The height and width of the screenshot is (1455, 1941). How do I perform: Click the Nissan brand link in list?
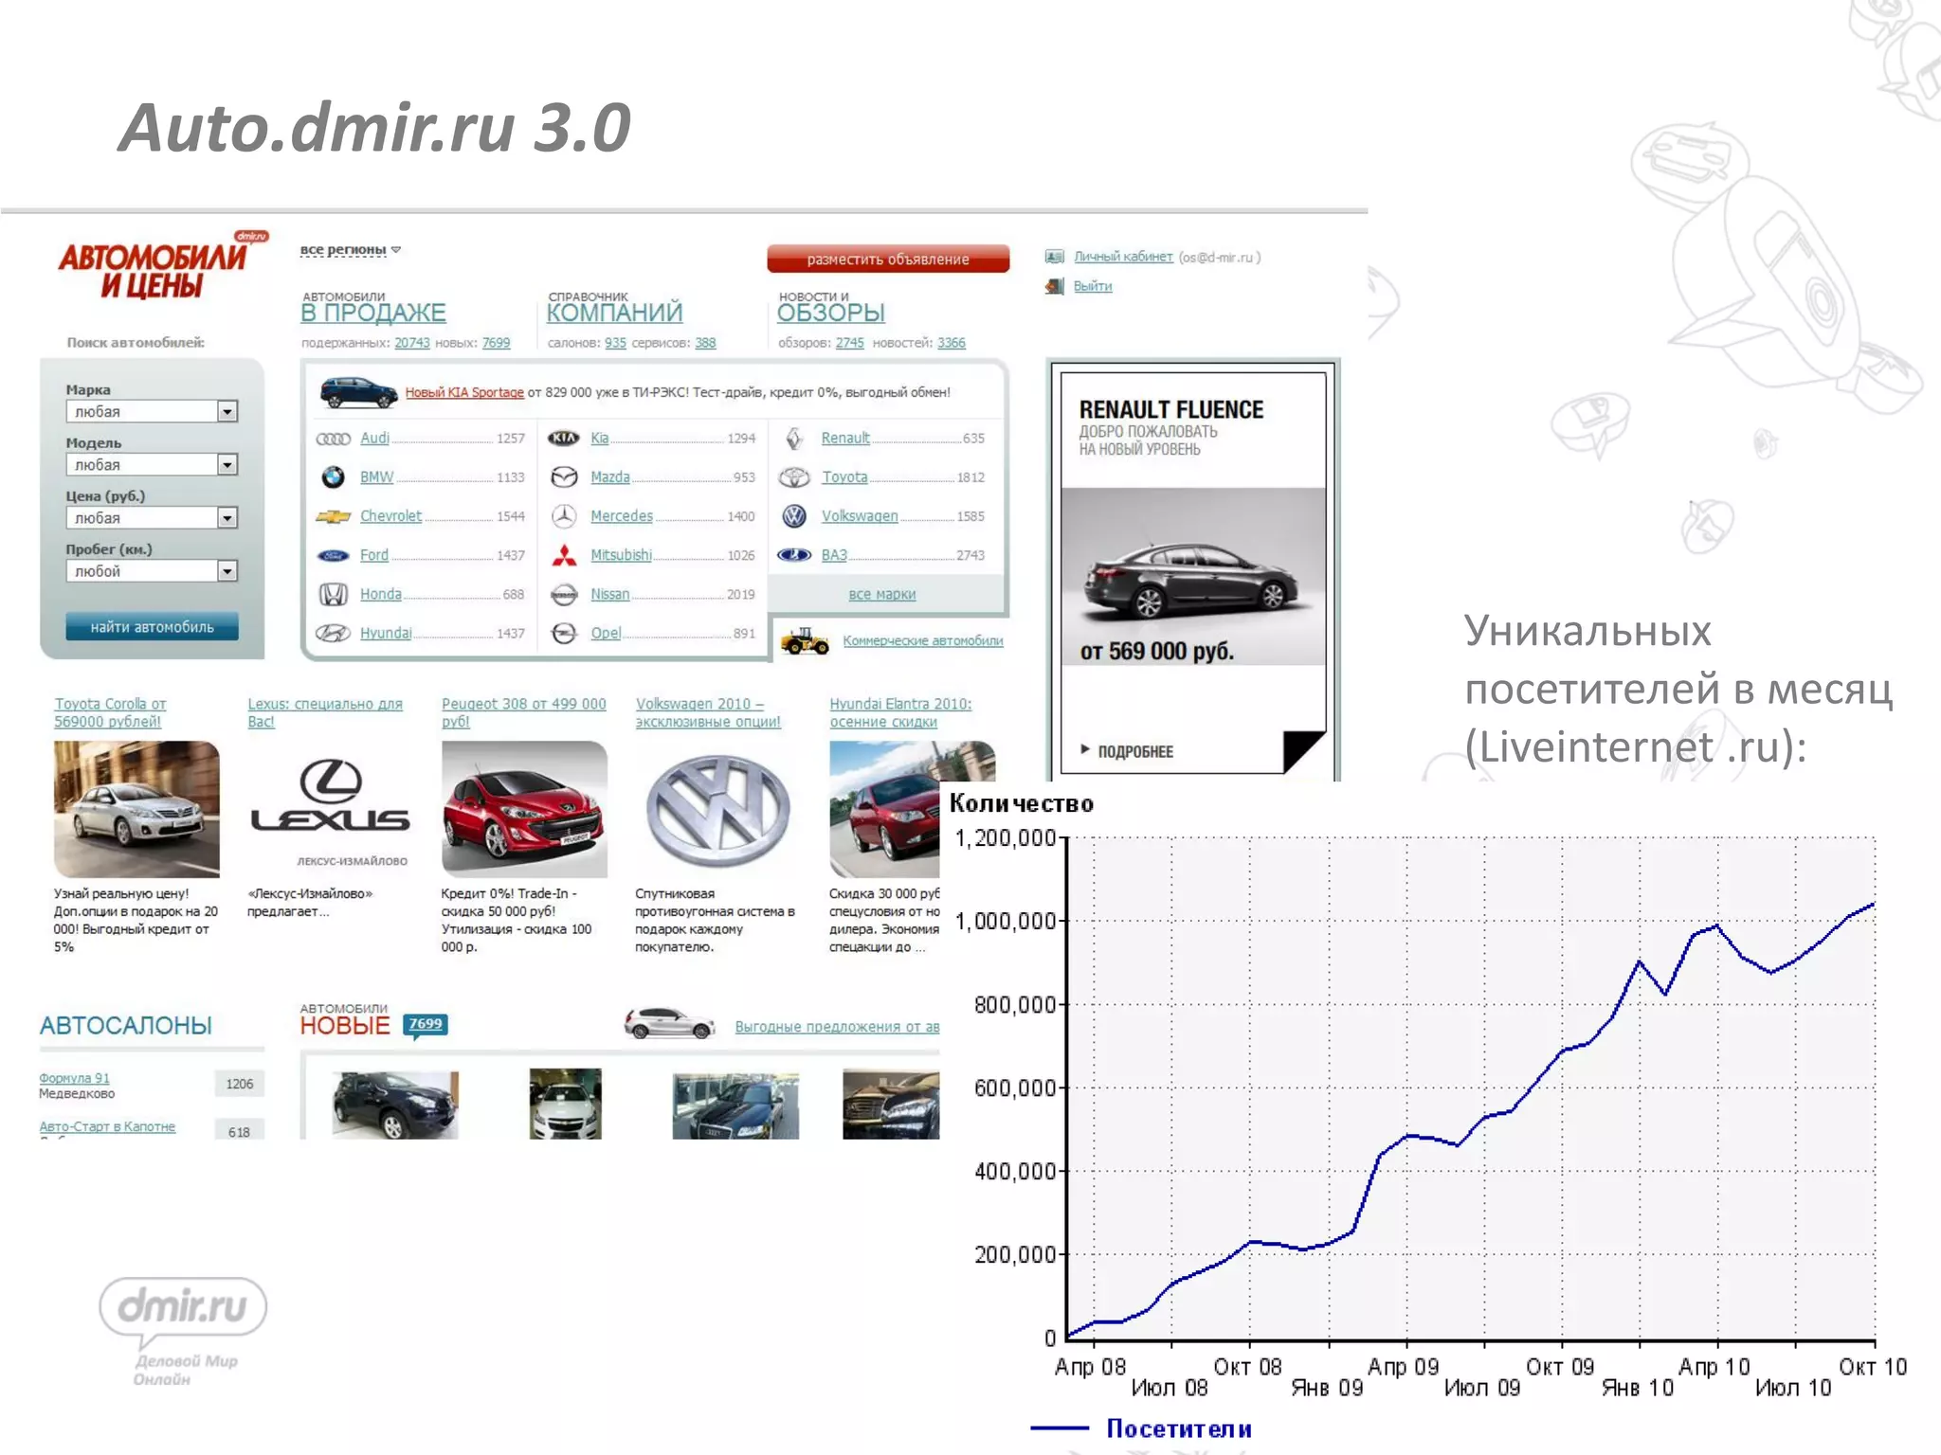click(x=609, y=594)
